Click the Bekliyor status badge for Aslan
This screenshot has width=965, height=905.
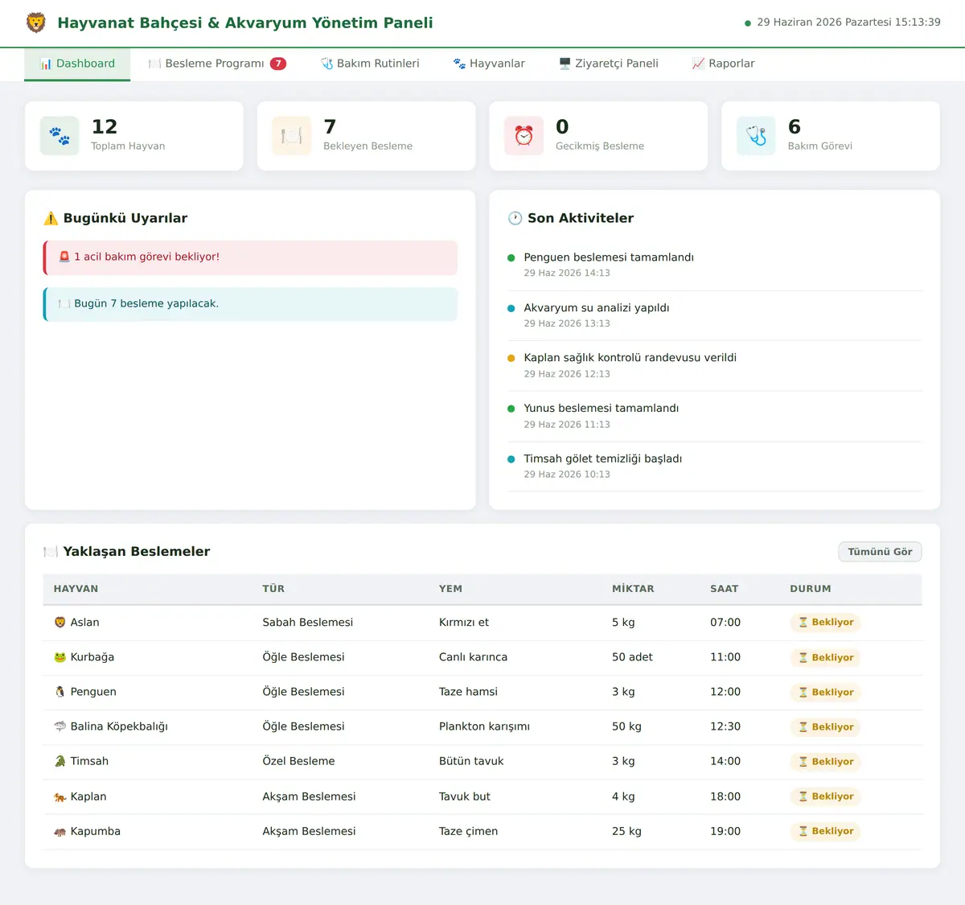coord(826,623)
